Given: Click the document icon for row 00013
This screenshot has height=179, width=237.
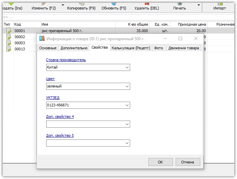Looking at the screenshot, I should 9,49.
